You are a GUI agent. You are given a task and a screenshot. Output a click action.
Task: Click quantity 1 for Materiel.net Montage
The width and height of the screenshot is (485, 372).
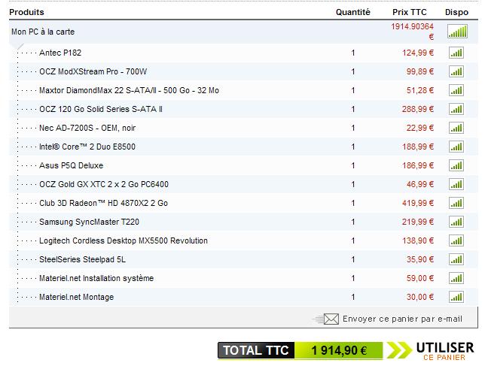[x=353, y=298]
